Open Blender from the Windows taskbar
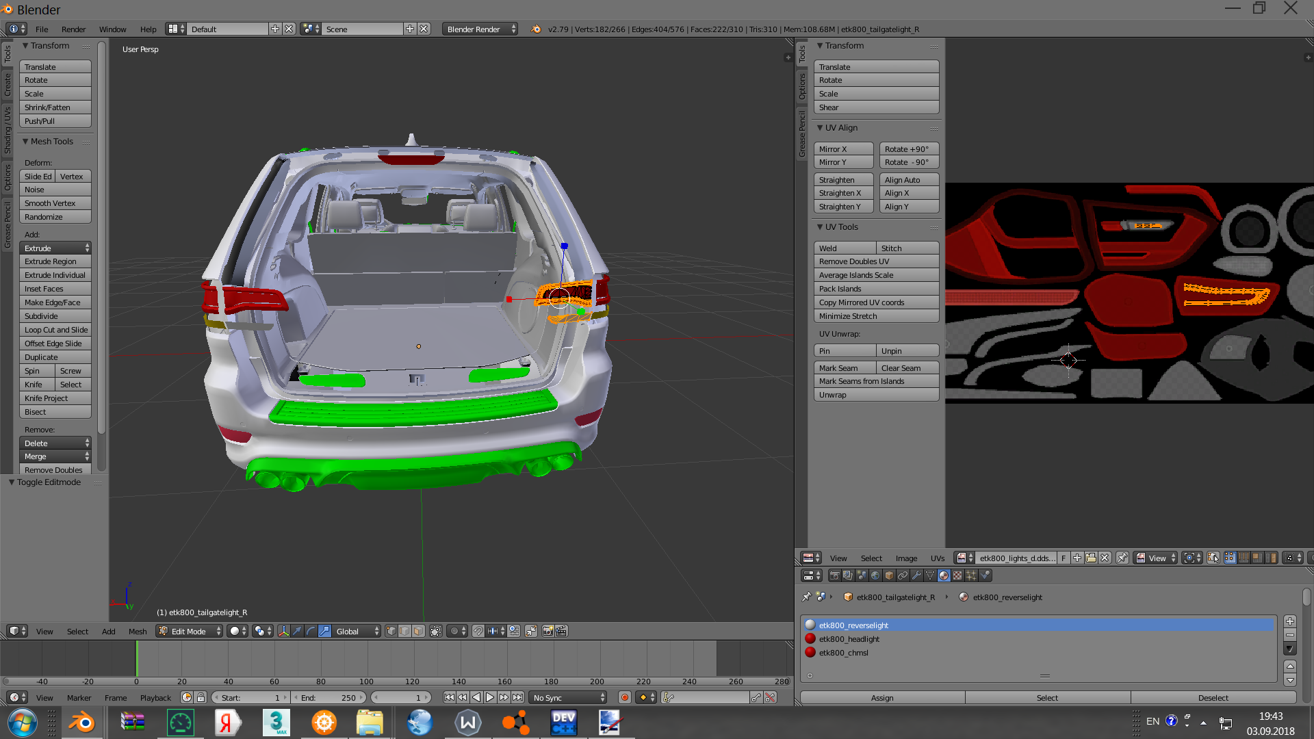 pyautogui.click(x=82, y=723)
